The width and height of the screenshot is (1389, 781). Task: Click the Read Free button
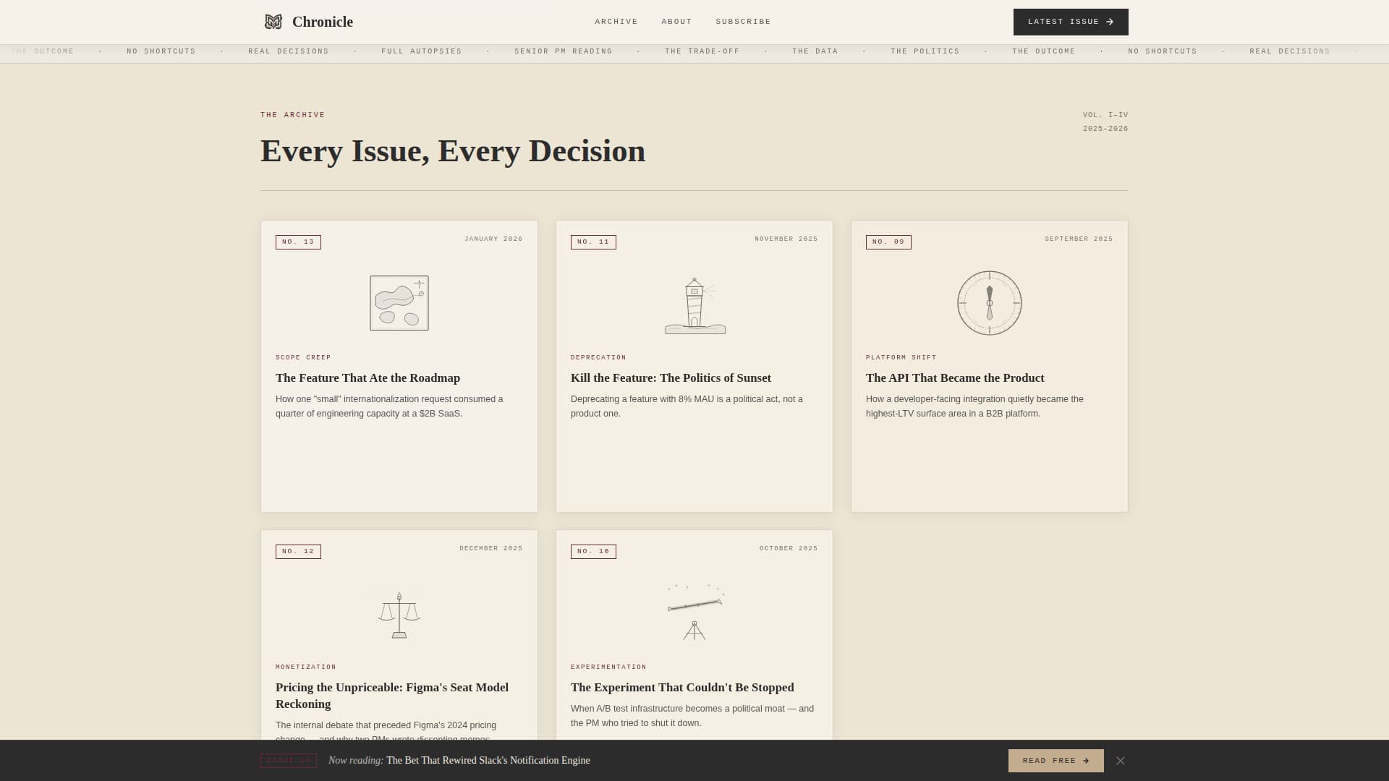[1055, 761]
